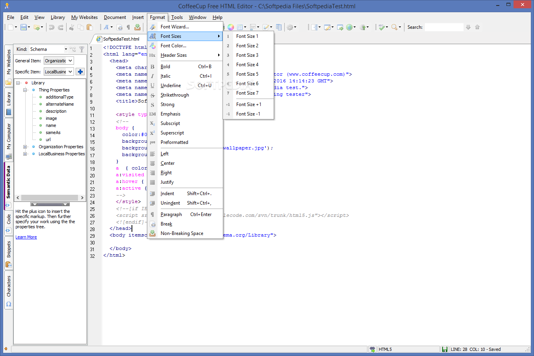This screenshot has height=356, width=534.
Task: Click the save disk icon in status bar
Action: [445, 349]
